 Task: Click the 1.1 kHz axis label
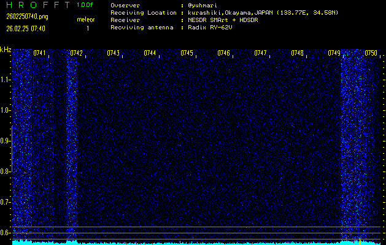pyautogui.click(x=6, y=80)
